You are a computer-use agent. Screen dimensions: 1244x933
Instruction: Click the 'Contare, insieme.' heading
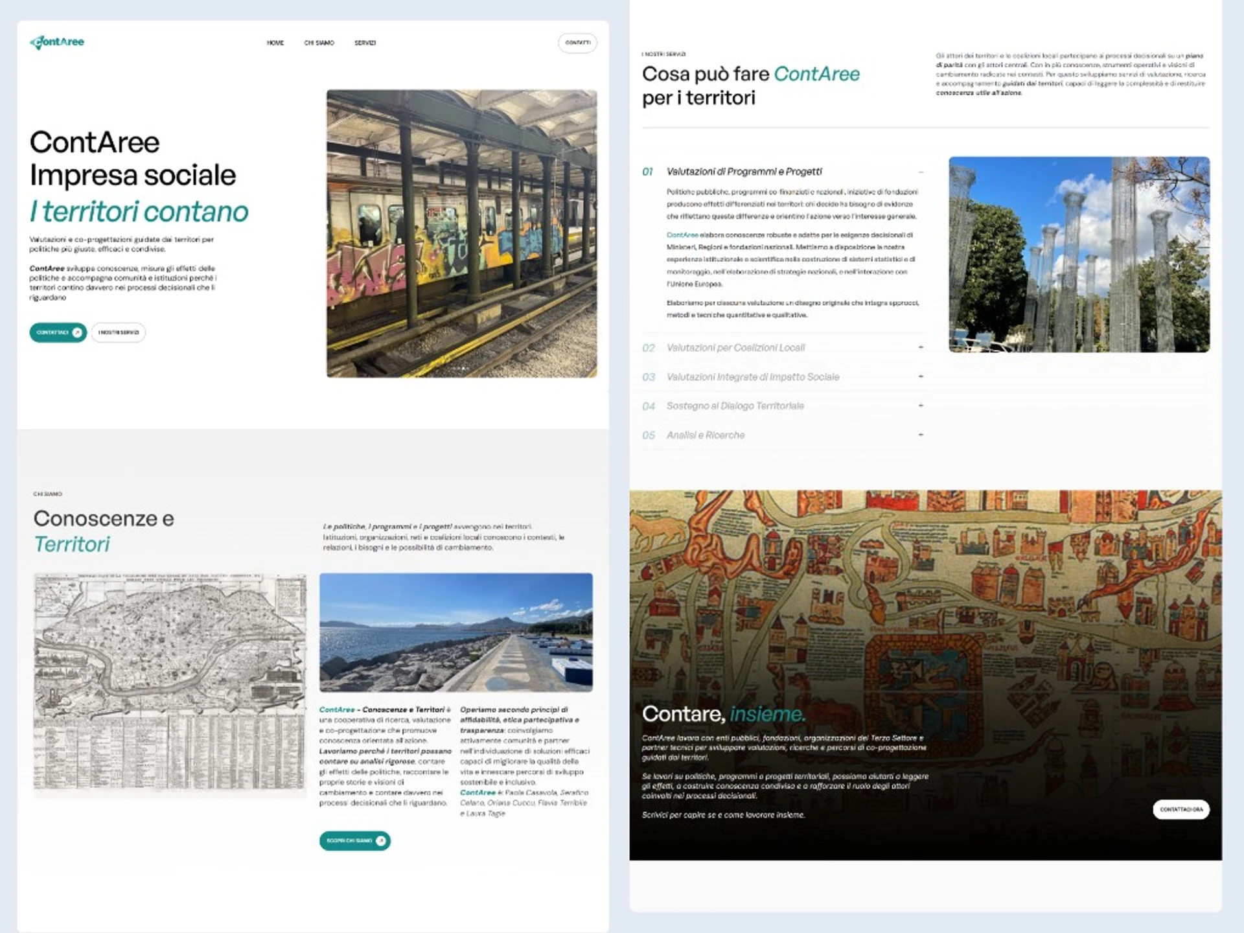click(x=724, y=714)
